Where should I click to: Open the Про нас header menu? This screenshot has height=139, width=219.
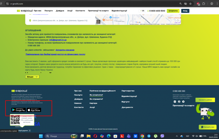pyautogui.click(x=38, y=11)
